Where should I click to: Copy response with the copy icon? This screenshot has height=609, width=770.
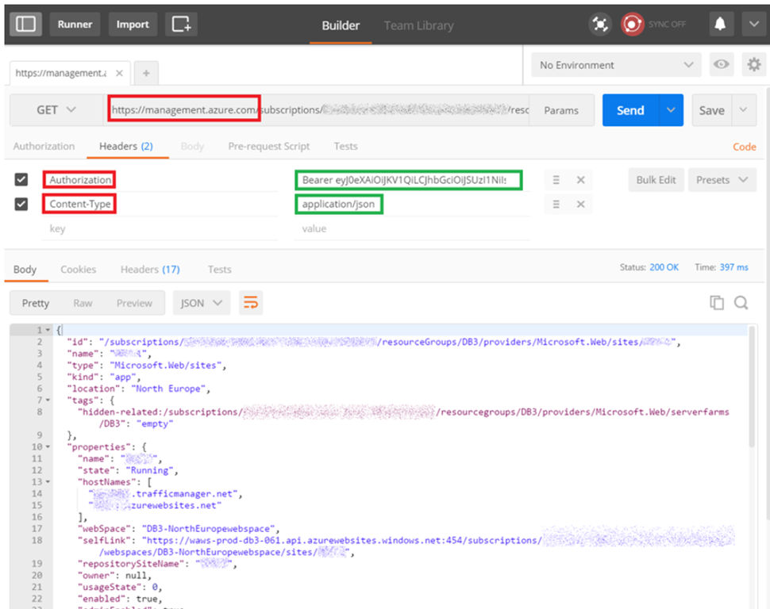click(717, 303)
